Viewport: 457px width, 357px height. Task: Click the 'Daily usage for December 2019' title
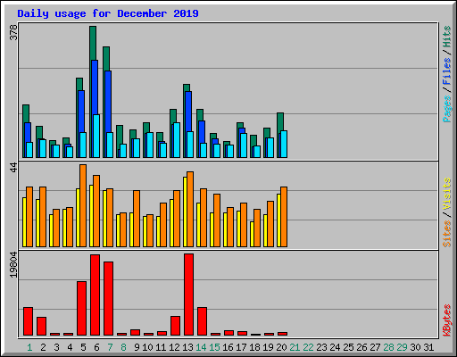[x=108, y=13]
